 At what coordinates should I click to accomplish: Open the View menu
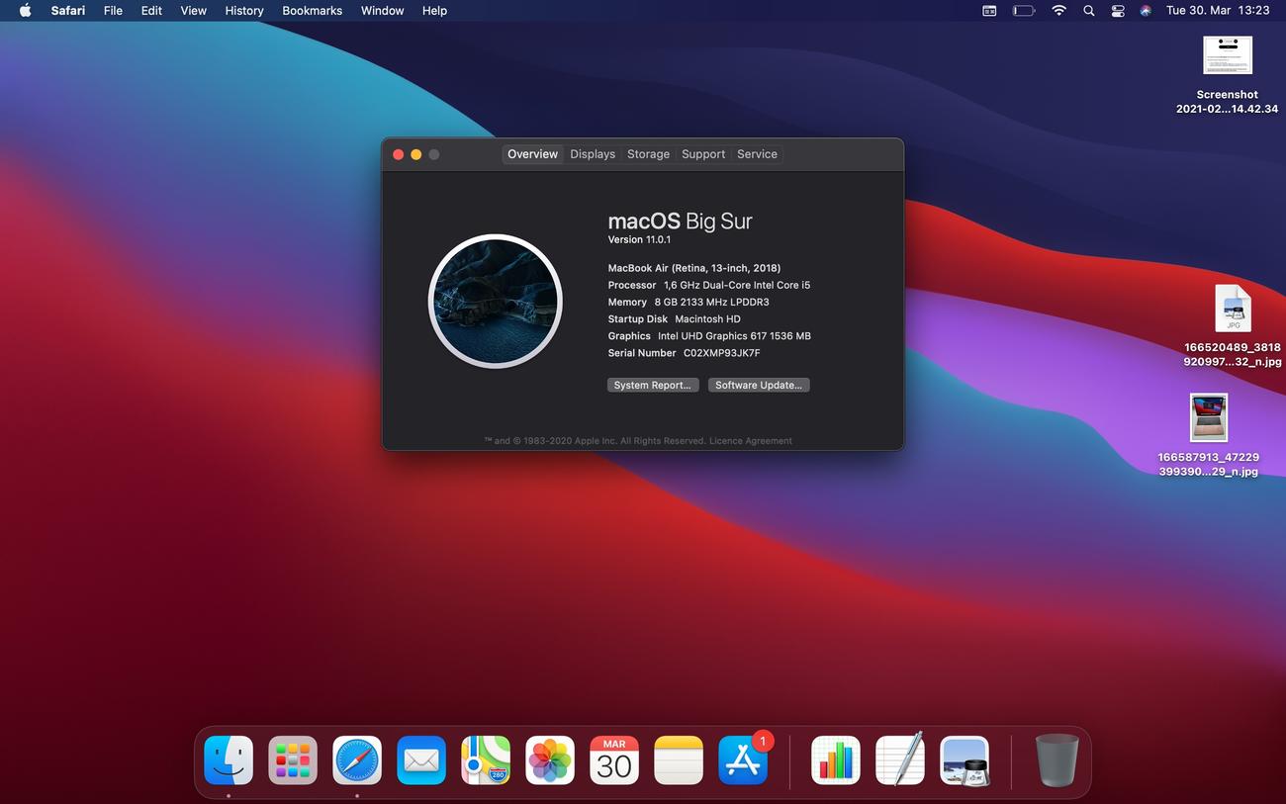click(x=193, y=10)
